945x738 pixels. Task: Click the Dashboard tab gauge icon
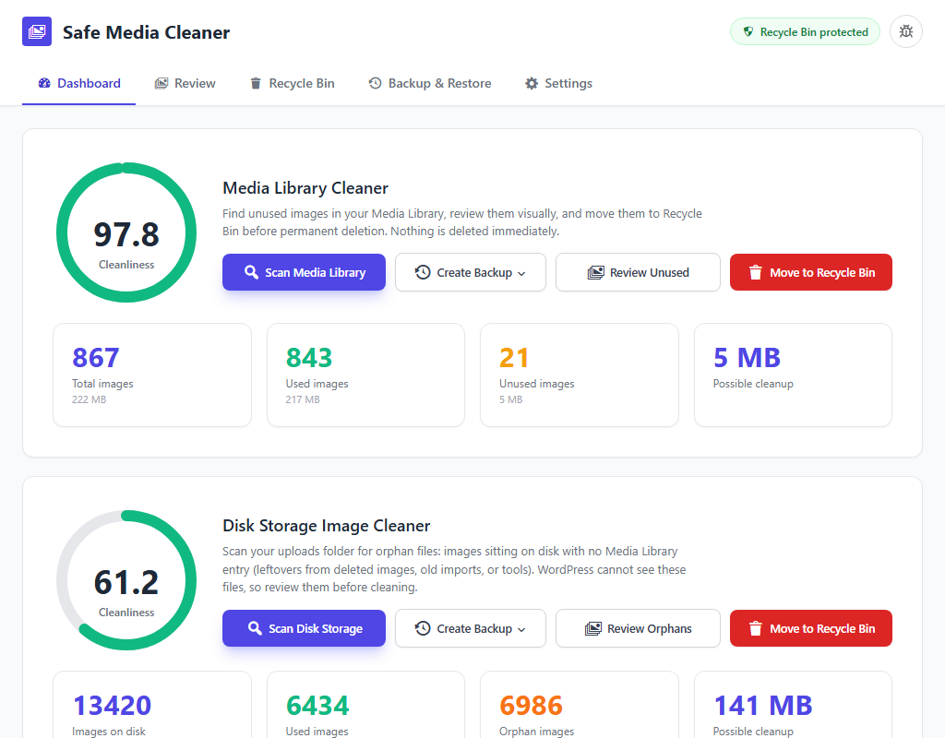(44, 83)
